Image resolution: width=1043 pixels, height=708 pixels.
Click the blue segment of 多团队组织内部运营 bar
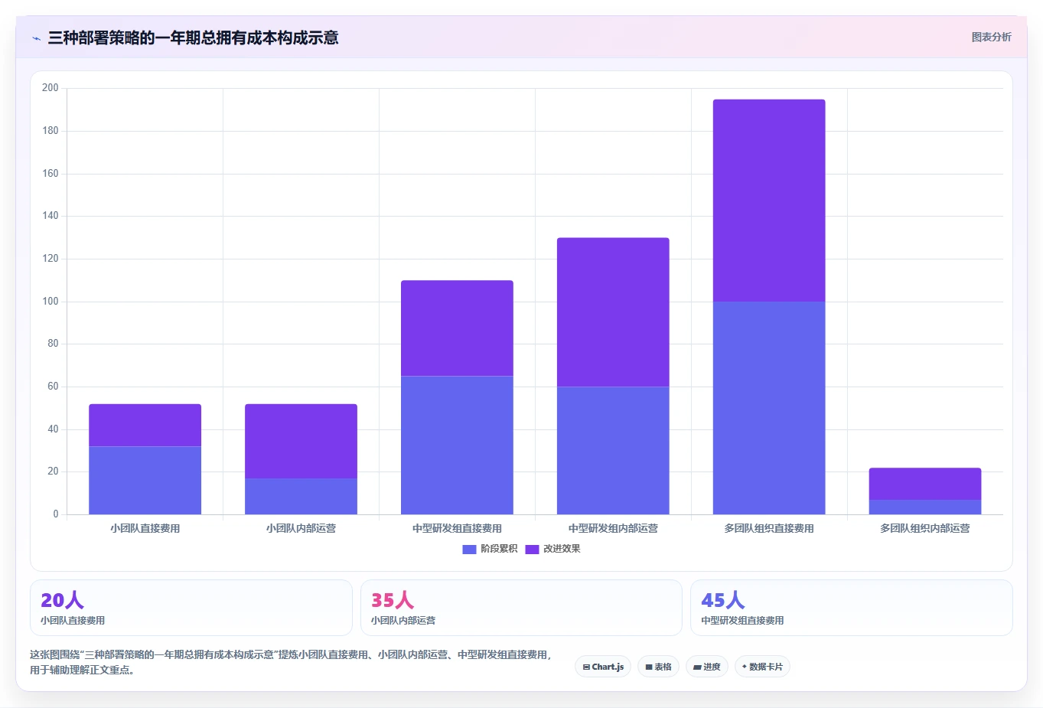click(925, 507)
